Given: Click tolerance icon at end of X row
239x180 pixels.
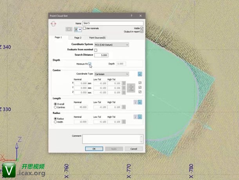Looking at the screenshot, I should [x=124, y=83].
